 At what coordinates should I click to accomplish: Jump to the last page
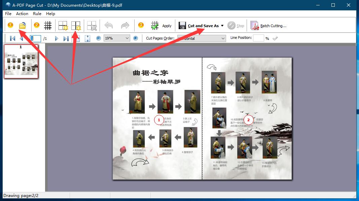coord(66,38)
